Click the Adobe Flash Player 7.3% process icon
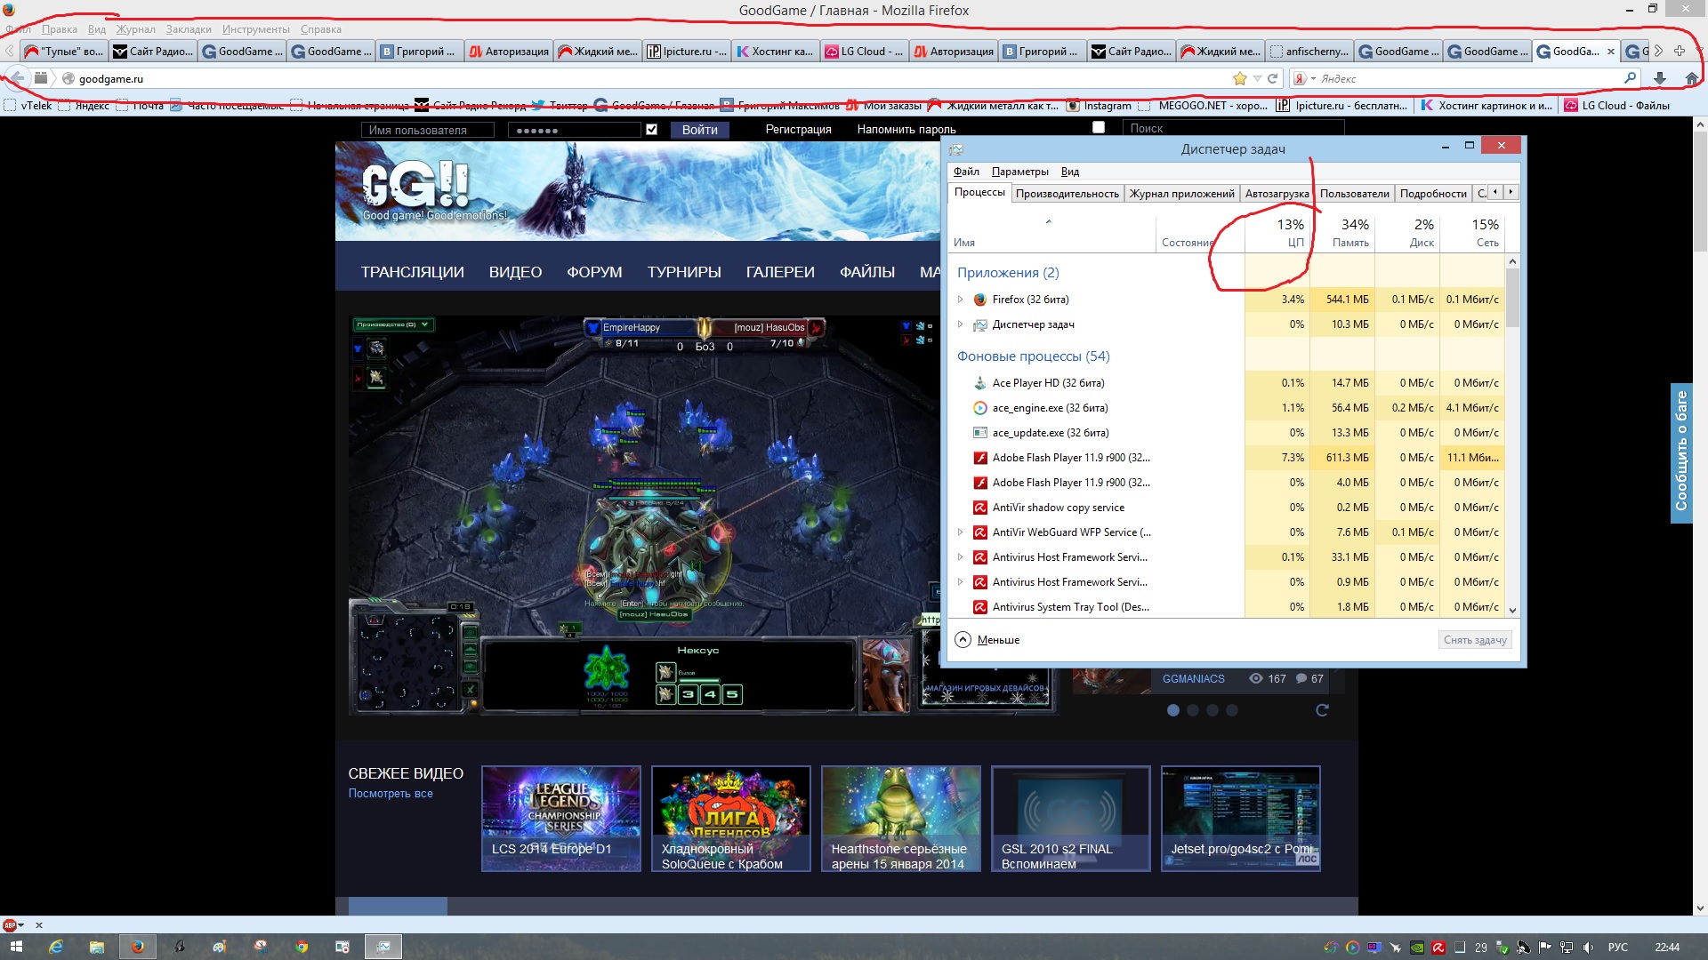The image size is (1708, 960). click(x=979, y=458)
